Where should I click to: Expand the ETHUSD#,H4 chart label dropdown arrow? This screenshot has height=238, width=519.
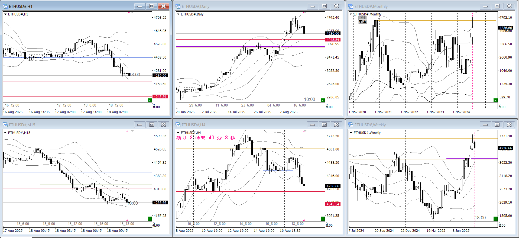tap(178, 133)
